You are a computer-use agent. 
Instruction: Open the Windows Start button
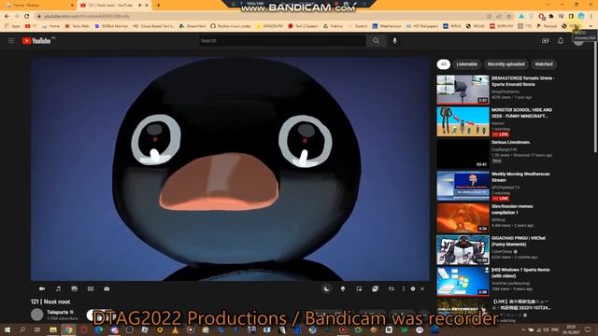[x=7, y=329]
